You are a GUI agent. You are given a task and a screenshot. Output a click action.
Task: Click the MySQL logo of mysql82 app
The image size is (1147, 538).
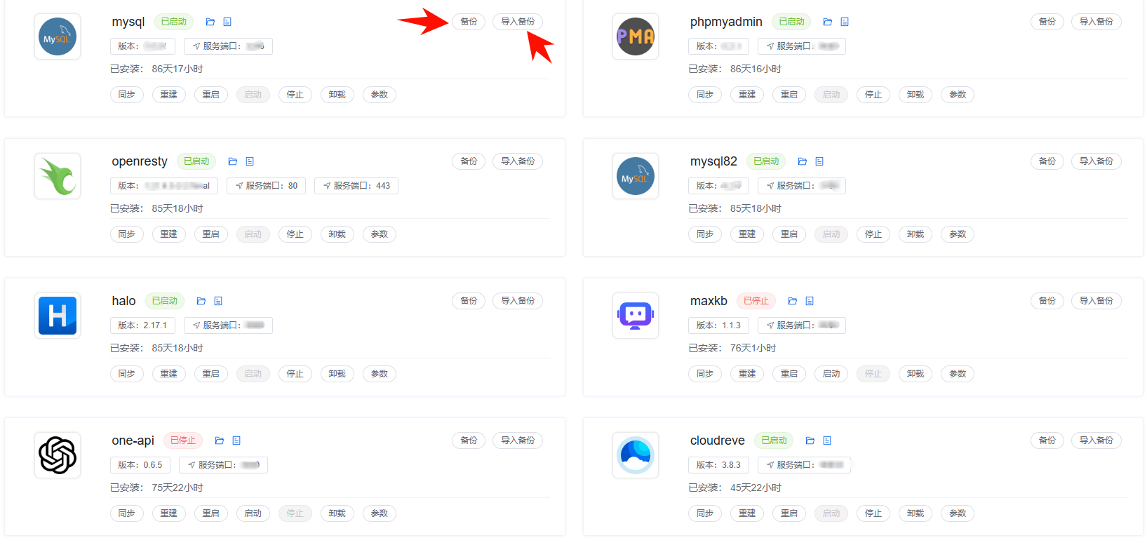click(x=636, y=176)
